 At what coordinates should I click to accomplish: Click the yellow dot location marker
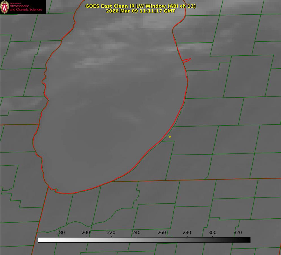pyautogui.click(x=170, y=137)
